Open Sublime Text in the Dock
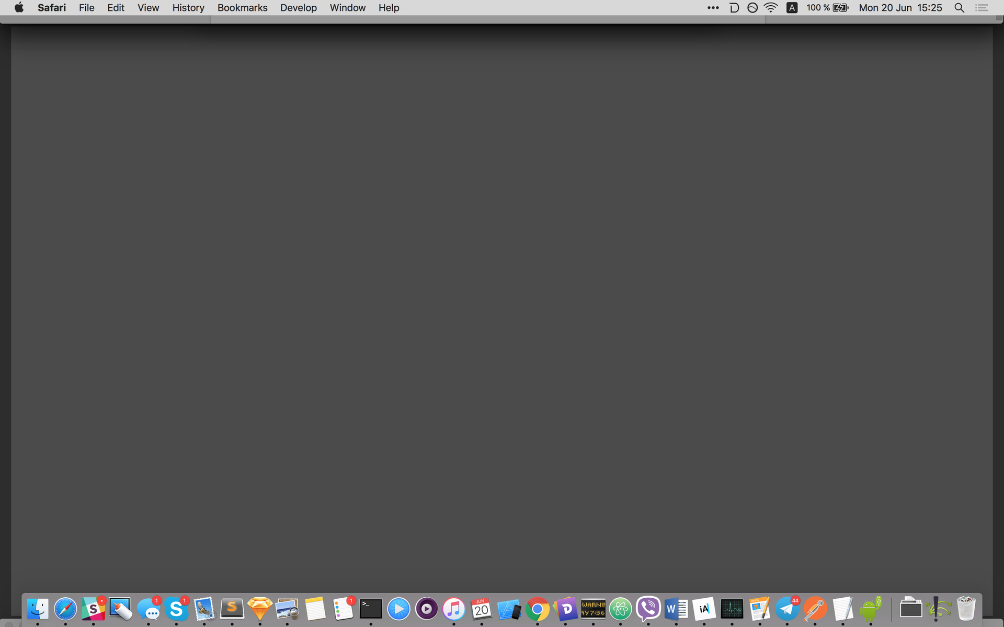The image size is (1004, 627). (x=232, y=609)
